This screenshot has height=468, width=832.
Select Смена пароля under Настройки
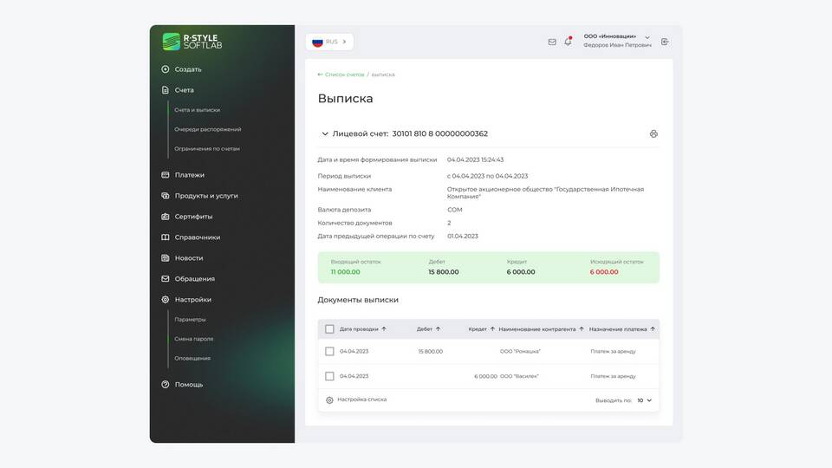(193, 339)
